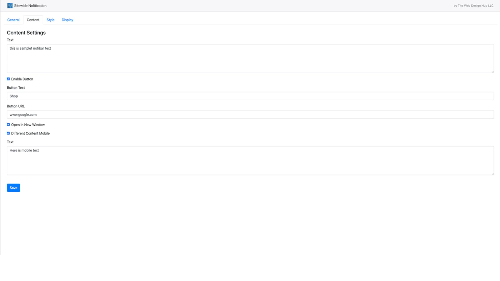Save the content settings
500x281 pixels.
click(13, 188)
